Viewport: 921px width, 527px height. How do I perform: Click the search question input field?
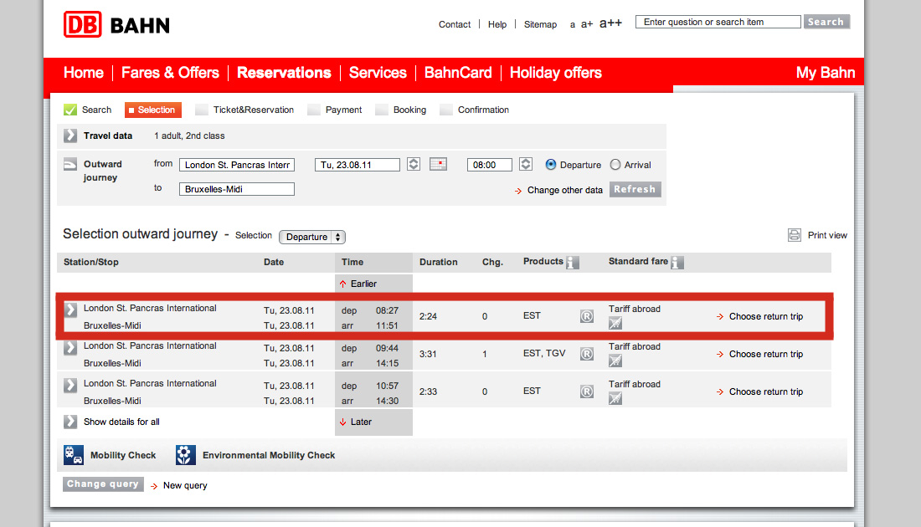pyautogui.click(x=718, y=22)
